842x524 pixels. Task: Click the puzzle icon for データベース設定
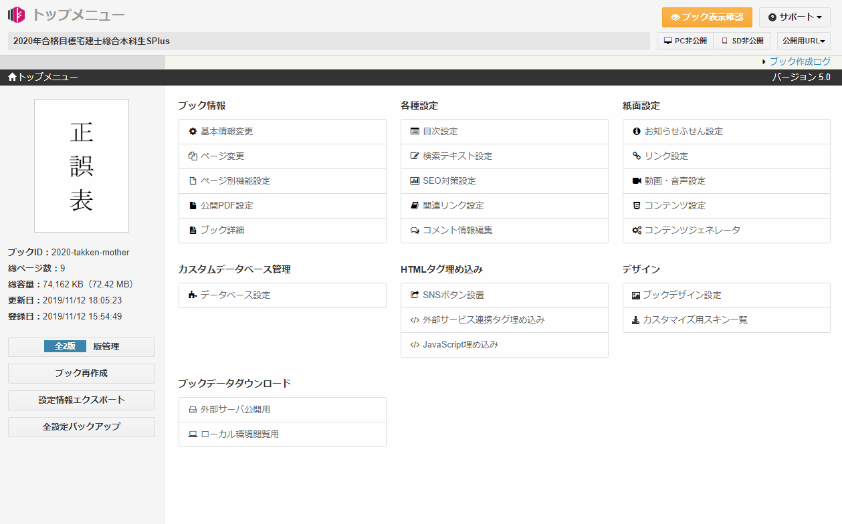pos(193,295)
